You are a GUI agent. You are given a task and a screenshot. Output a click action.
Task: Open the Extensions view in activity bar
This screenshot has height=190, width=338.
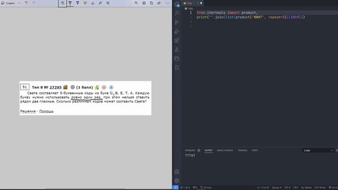click(x=177, y=41)
